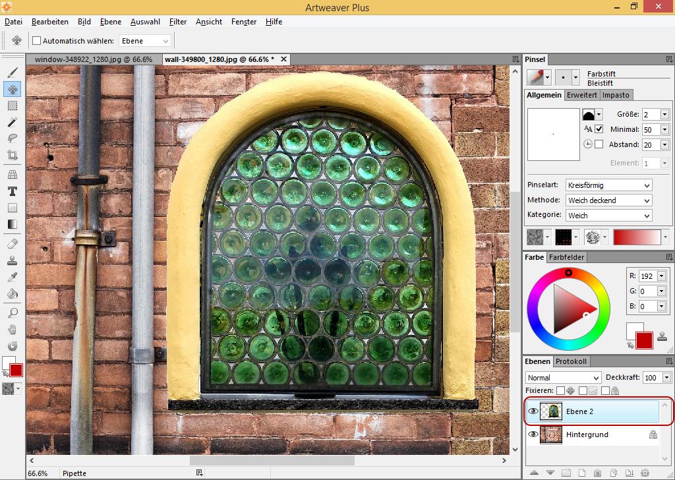Open the Filter menu
This screenshot has width=675, height=480.
tap(178, 22)
